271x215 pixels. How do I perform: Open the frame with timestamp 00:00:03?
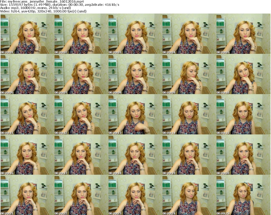pyautogui.click(x=135, y=34)
